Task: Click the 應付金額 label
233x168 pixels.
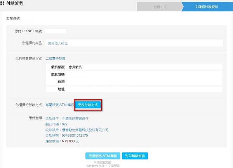Action: click(35, 118)
